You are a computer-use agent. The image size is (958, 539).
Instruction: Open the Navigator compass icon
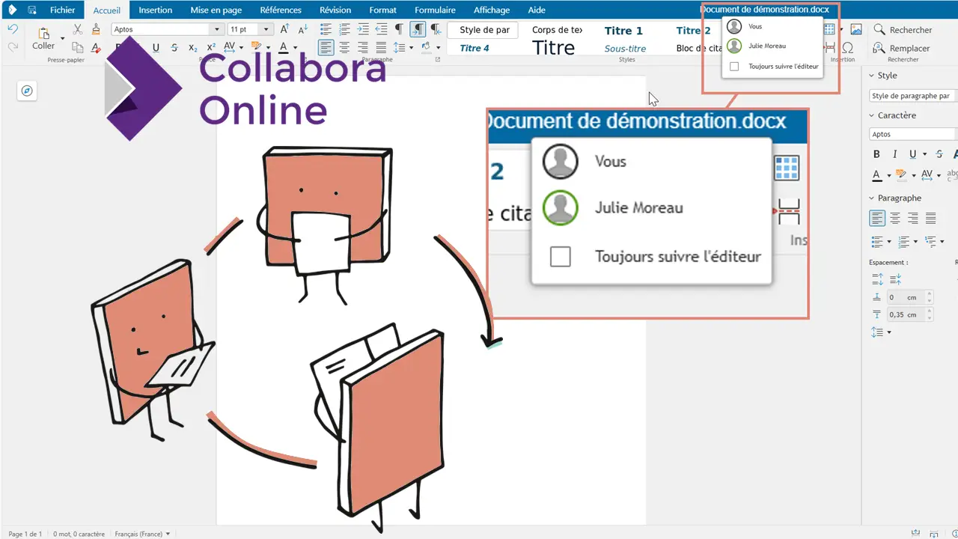pyautogui.click(x=27, y=91)
